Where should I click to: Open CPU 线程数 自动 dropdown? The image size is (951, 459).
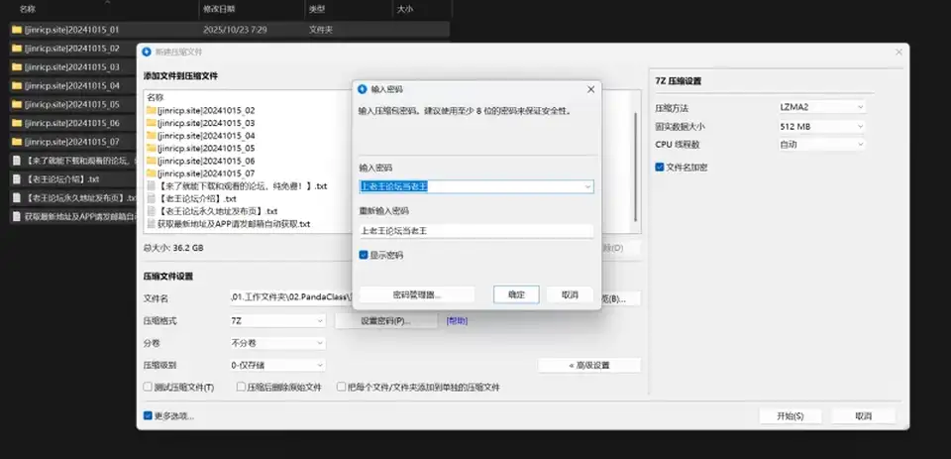pyautogui.click(x=822, y=145)
